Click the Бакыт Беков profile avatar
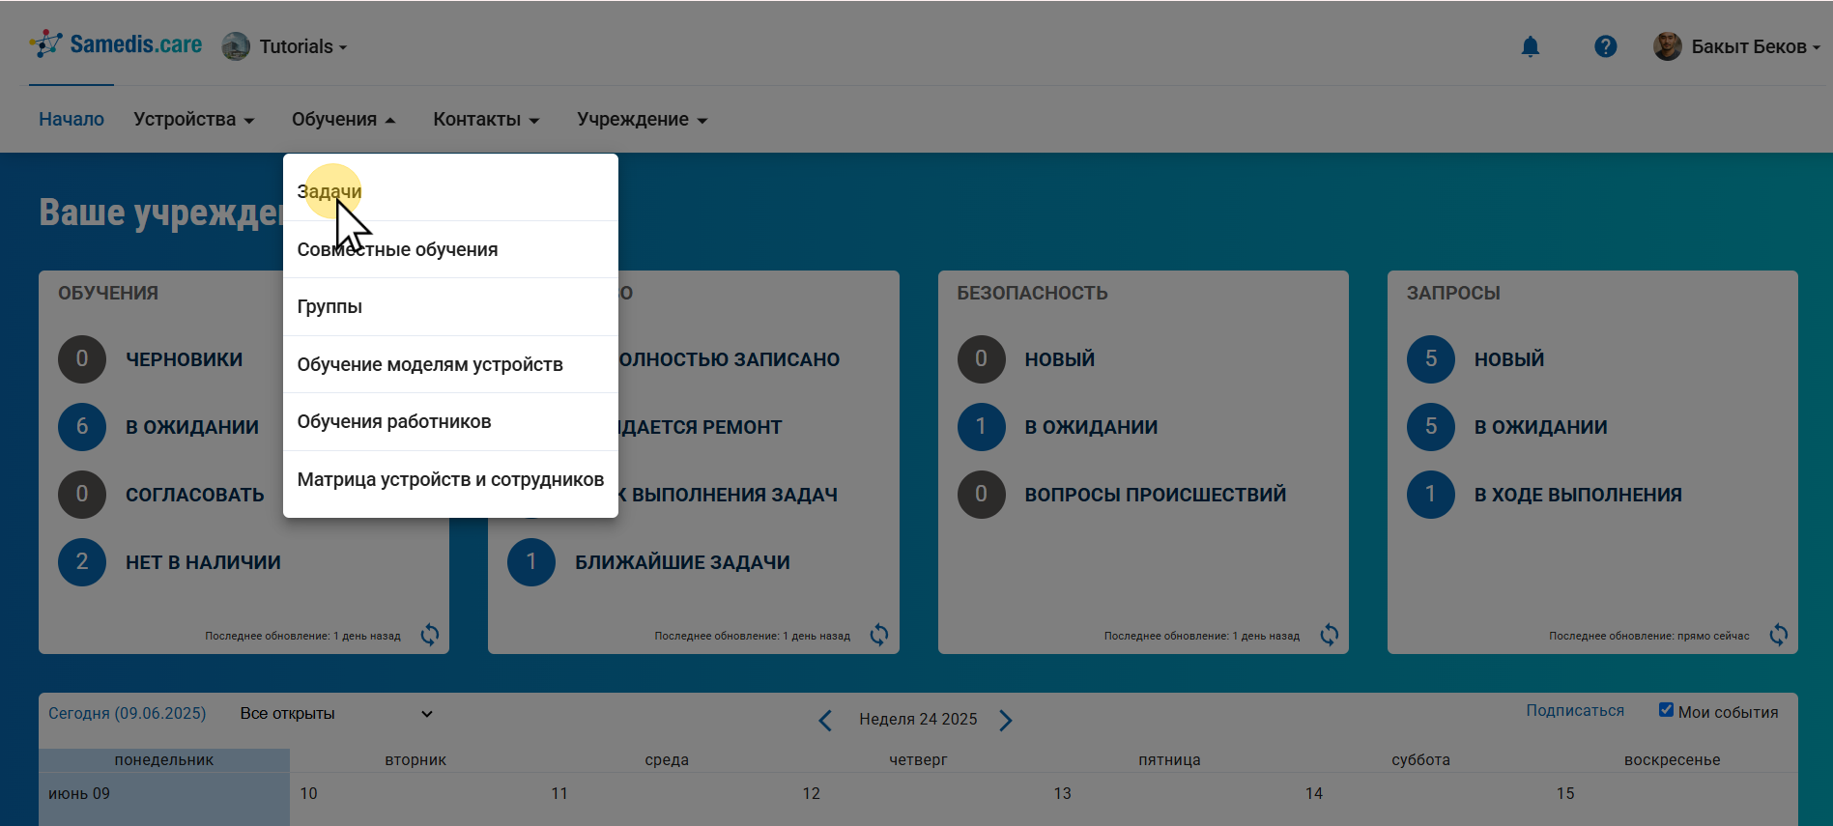The width and height of the screenshot is (1833, 826). click(x=1667, y=46)
